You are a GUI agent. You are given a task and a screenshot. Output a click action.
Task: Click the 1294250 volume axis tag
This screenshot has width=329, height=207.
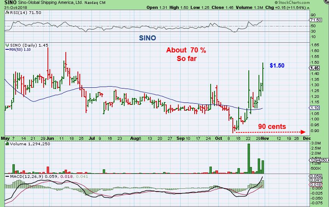319,160
